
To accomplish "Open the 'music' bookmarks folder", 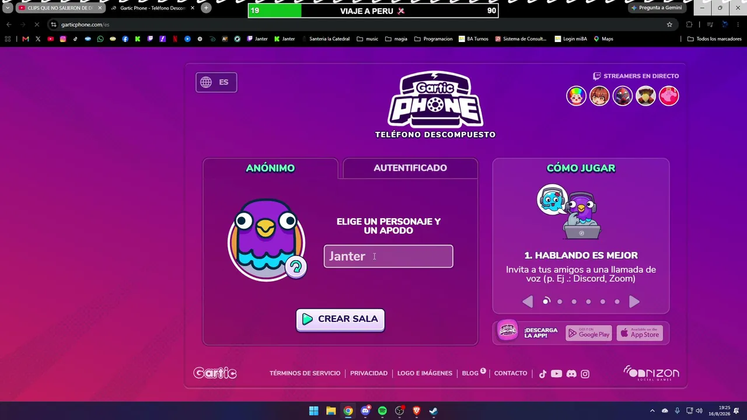I will point(368,39).
